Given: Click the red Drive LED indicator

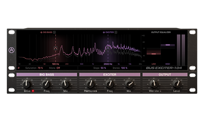Looking at the screenshot, I should click(x=33, y=91).
